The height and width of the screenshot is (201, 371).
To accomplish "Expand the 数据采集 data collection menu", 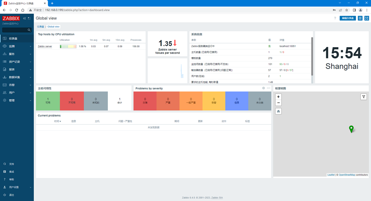I will click(17, 77).
